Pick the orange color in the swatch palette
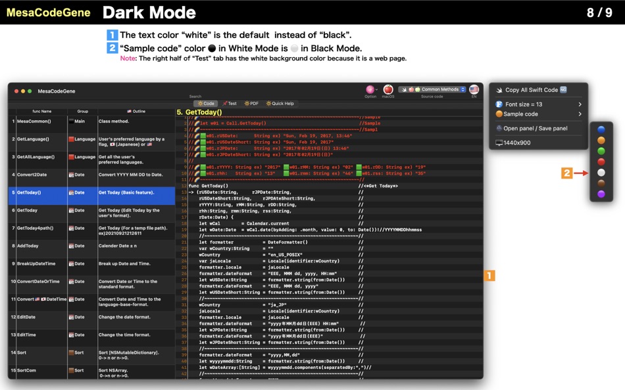The width and height of the screenshot is (625, 390). (601, 140)
